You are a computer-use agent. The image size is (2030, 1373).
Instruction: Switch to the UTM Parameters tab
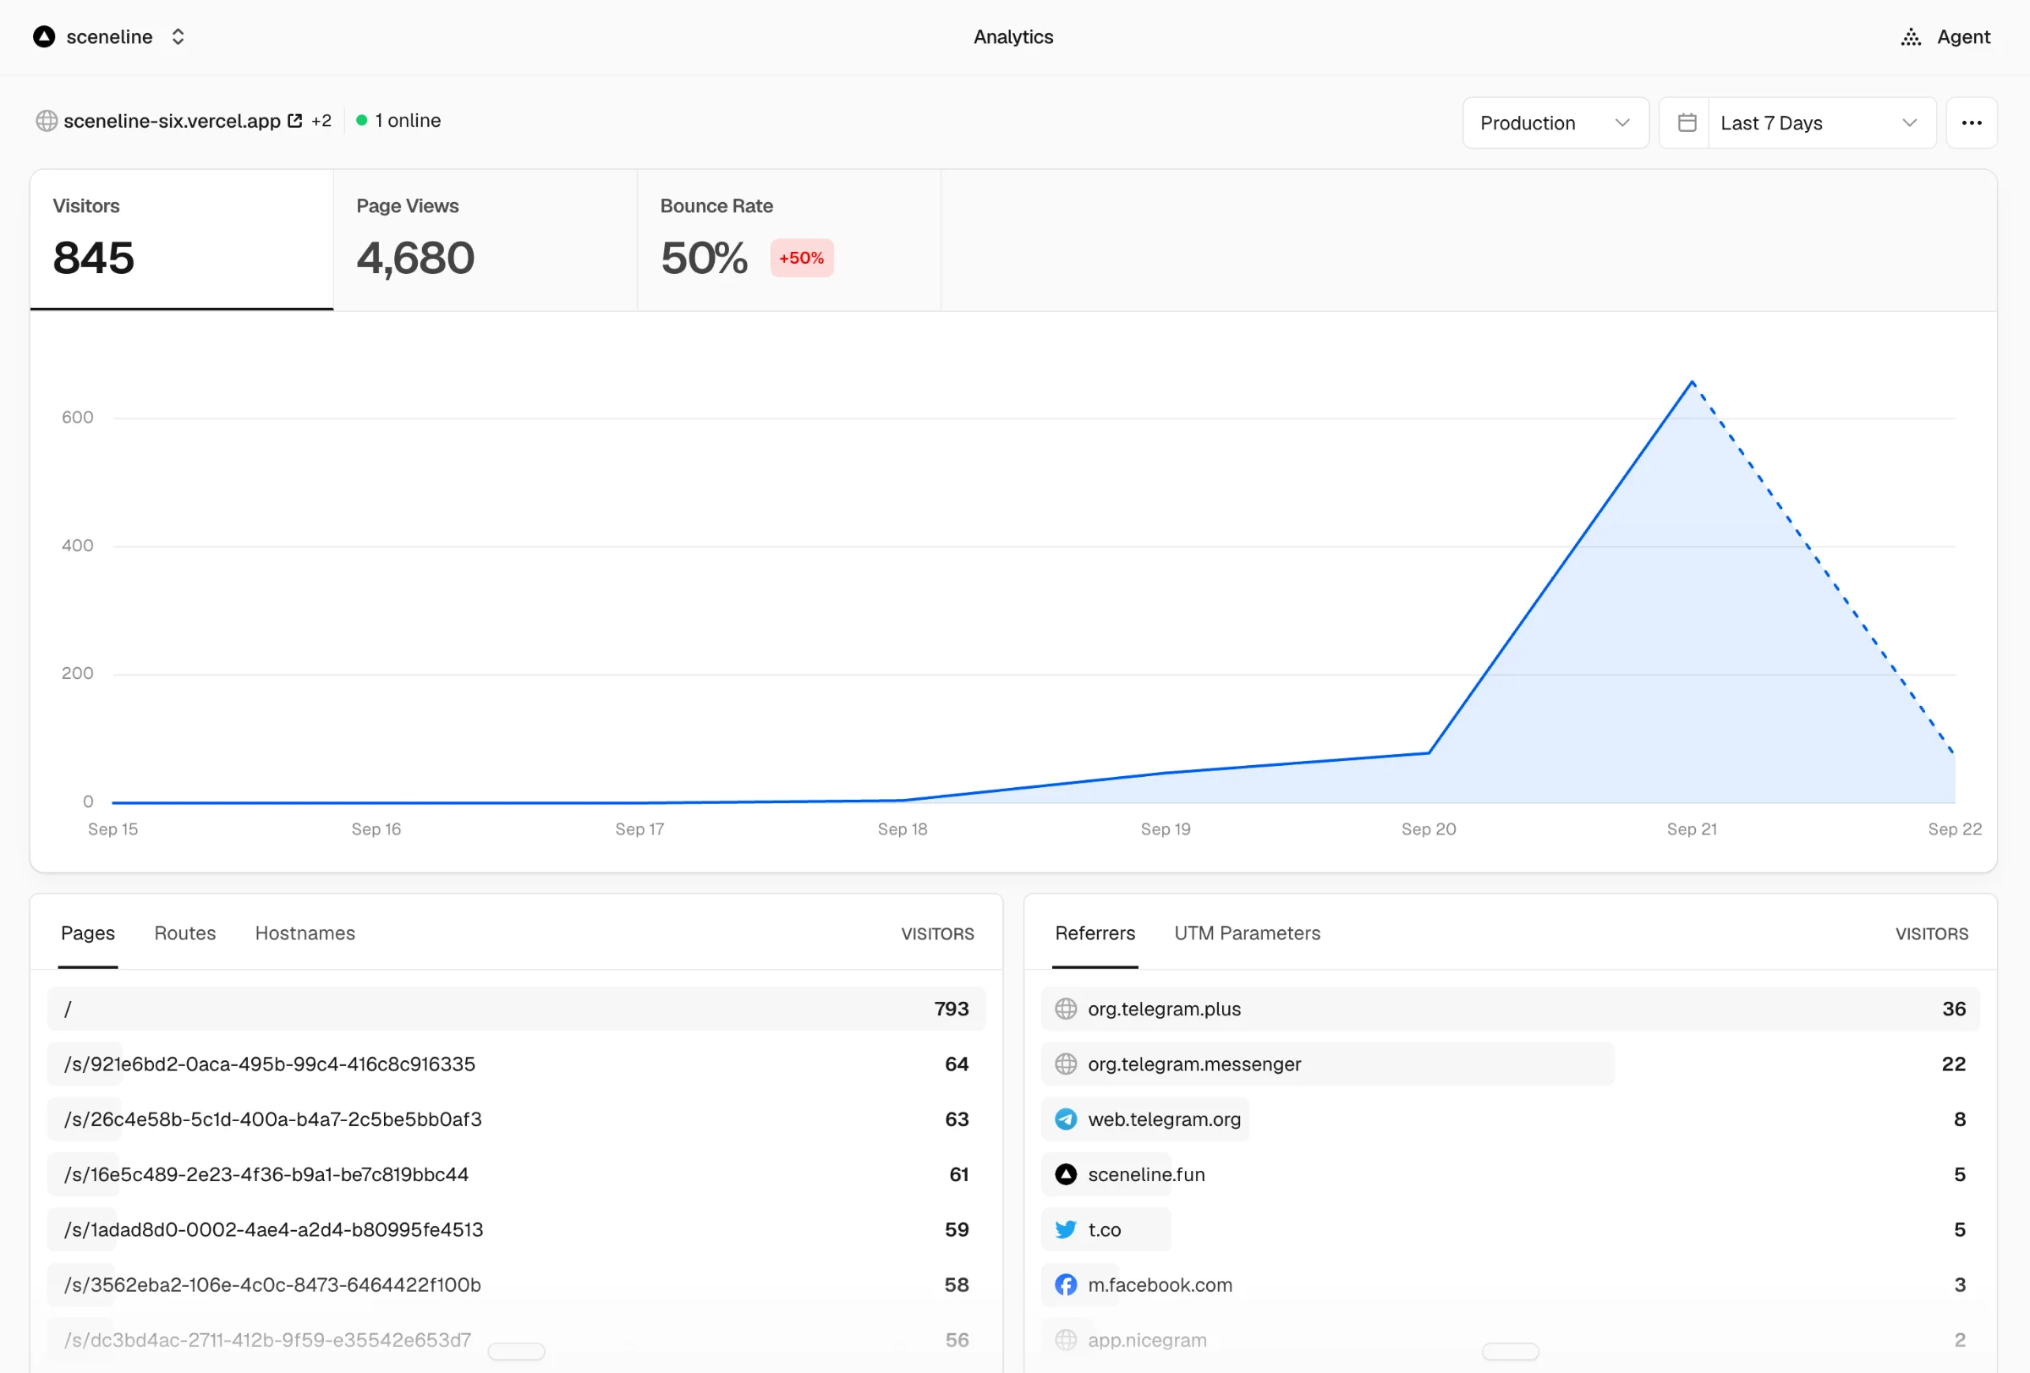point(1248,933)
